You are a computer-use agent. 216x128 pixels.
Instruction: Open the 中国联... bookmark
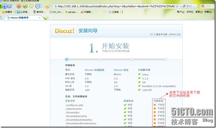coord(87,12)
